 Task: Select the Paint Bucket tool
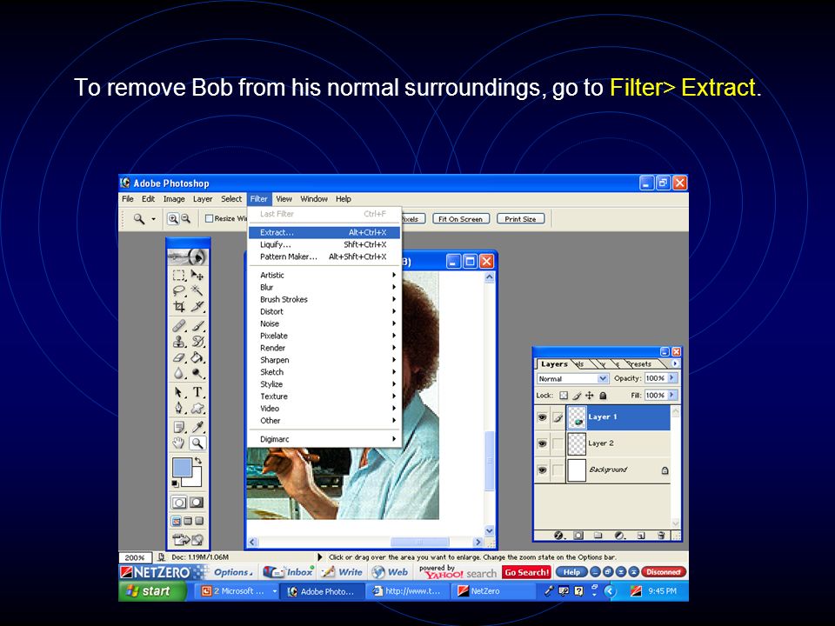(197, 357)
